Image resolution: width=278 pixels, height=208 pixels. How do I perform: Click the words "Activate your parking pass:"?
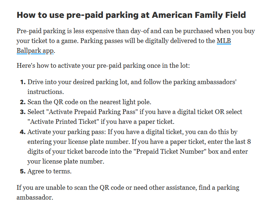pyautogui.click(x=64, y=132)
